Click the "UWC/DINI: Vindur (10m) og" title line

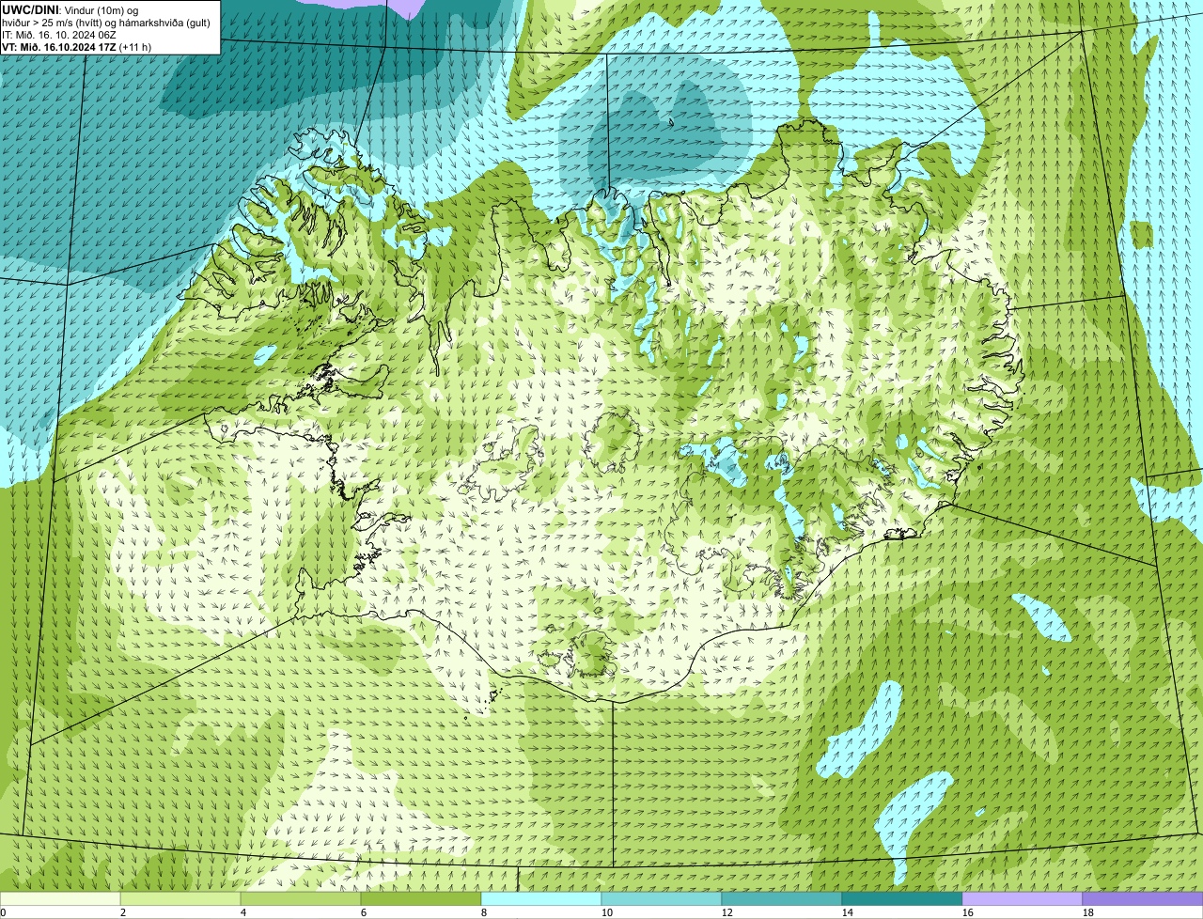tap(70, 9)
